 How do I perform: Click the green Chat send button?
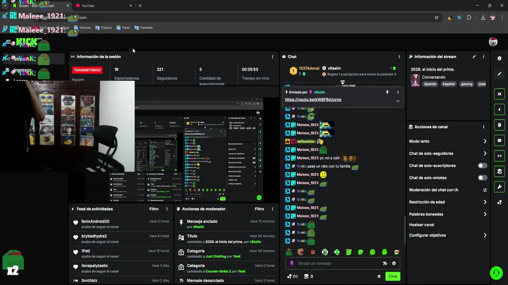(393, 276)
